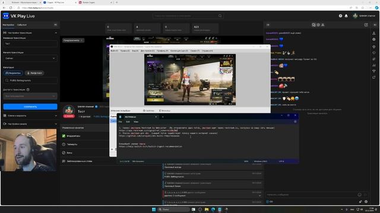The image size is (380, 213).
Task: Open the emoji picker in chat input
Action: tap(359, 195)
